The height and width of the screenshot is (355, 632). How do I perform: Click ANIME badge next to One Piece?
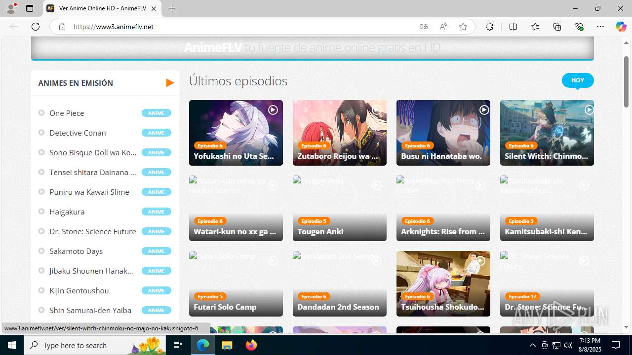pos(156,113)
